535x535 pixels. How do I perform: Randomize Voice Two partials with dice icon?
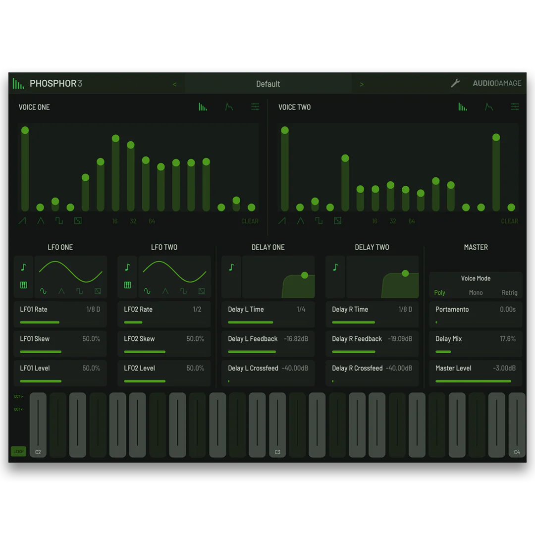point(338,221)
